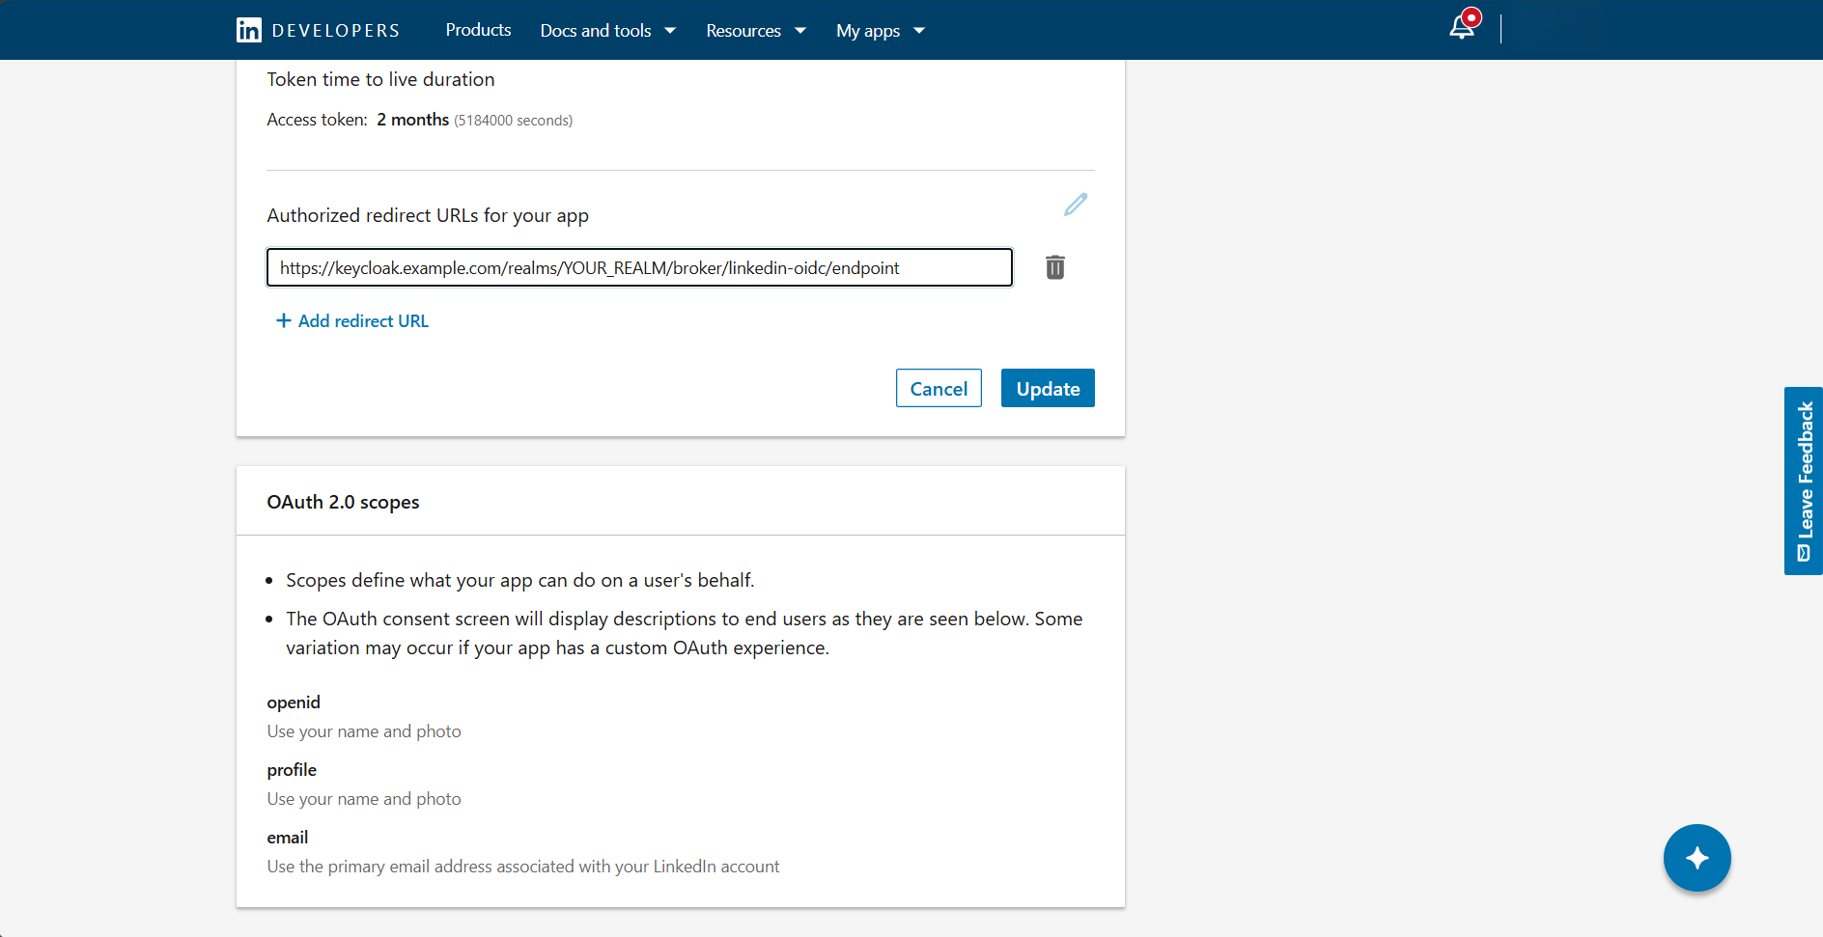Screen dimensions: 1823x937
Task: Click 'Authorized redirect URLs for your app' label
Action: coord(428,215)
